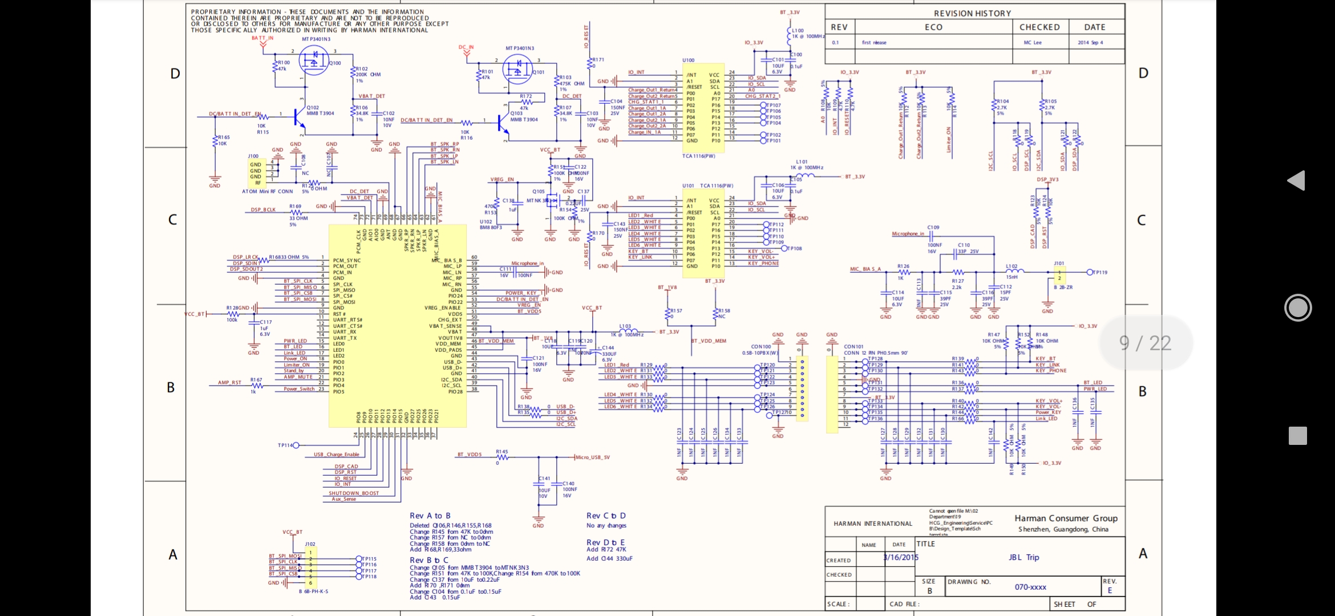Tap the DSP_BCLK net label

263,210
